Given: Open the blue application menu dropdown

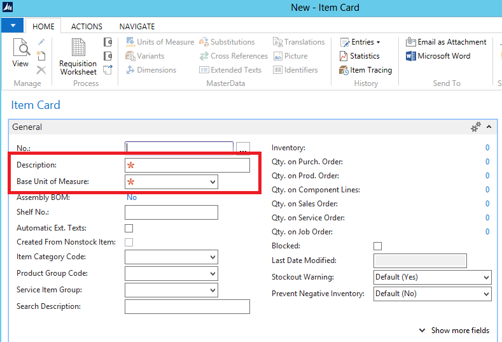Looking at the screenshot, I should [x=13, y=25].
